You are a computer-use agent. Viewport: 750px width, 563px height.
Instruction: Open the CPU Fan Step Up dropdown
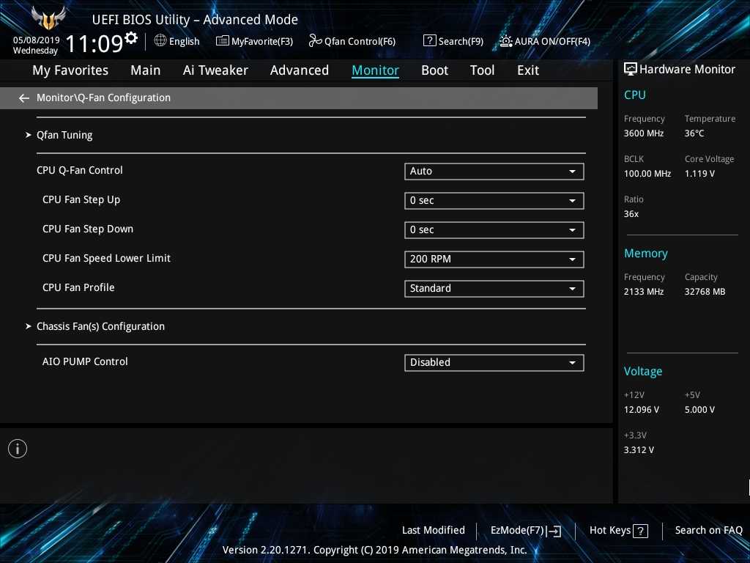click(494, 201)
